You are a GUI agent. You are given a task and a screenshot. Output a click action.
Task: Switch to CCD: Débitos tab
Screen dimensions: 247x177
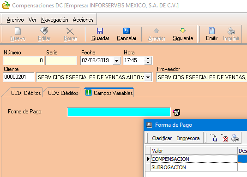26,93
